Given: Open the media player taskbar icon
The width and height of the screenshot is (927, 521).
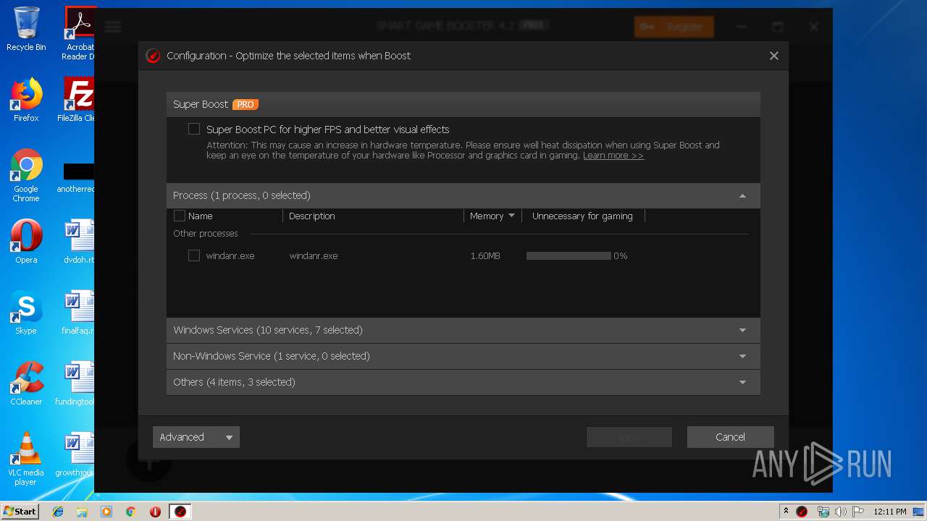Looking at the screenshot, I should coord(106,512).
